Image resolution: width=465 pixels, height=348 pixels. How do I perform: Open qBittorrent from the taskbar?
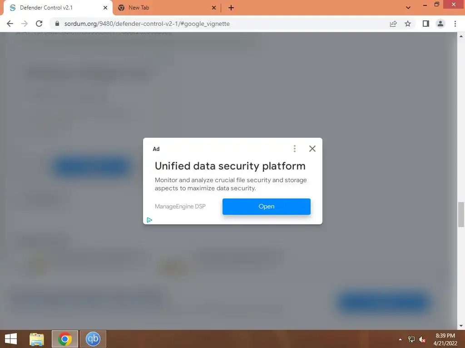(93, 339)
